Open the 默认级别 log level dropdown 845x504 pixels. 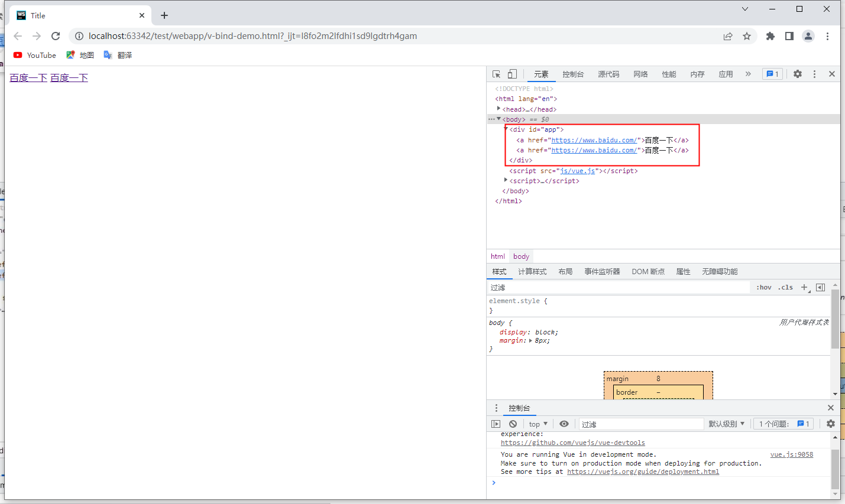[x=727, y=424]
